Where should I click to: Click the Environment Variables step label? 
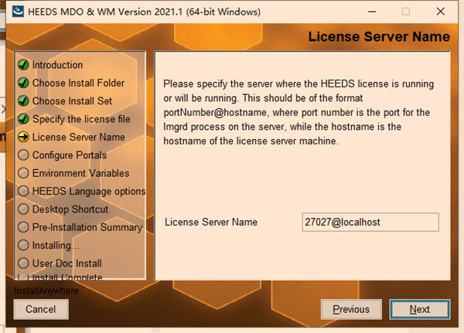(x=80, y=173)
